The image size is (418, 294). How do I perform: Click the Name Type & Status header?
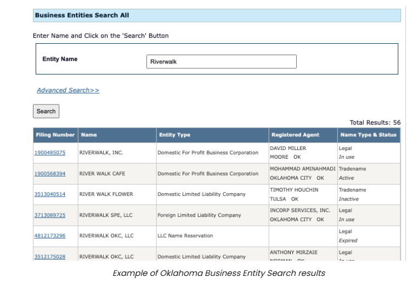(x=368, y=135)
